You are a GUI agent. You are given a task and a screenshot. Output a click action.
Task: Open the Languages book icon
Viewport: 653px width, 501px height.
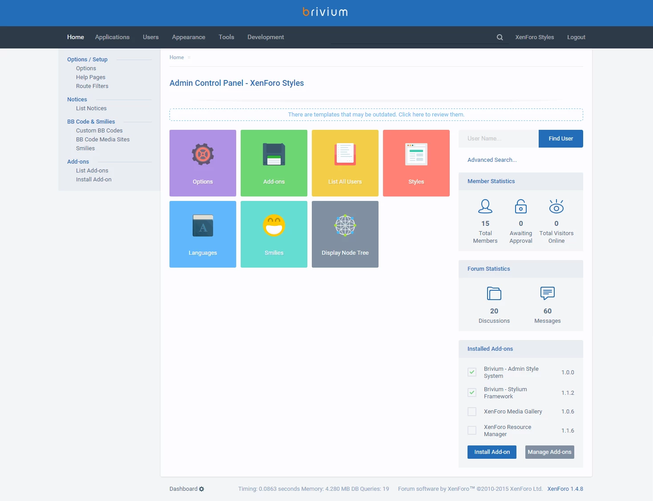[203, 225]
